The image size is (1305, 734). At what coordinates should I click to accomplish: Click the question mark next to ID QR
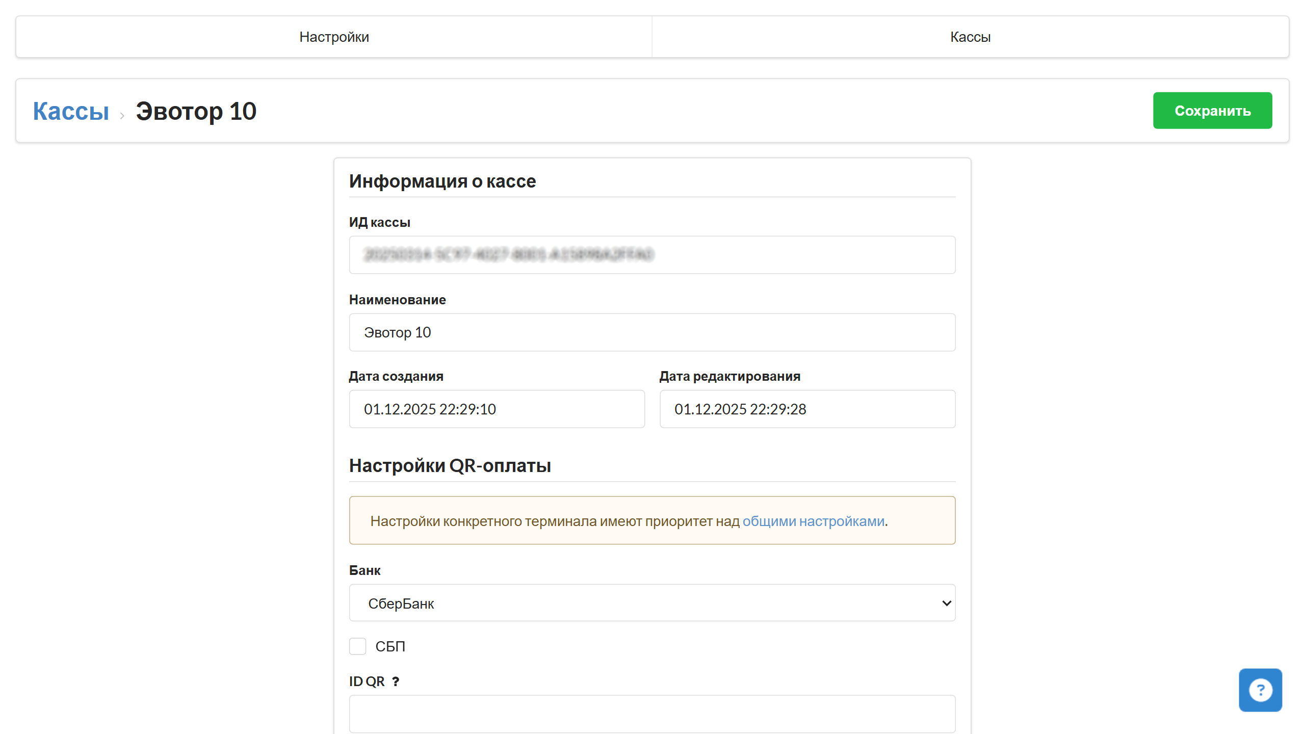click(396, 681)
